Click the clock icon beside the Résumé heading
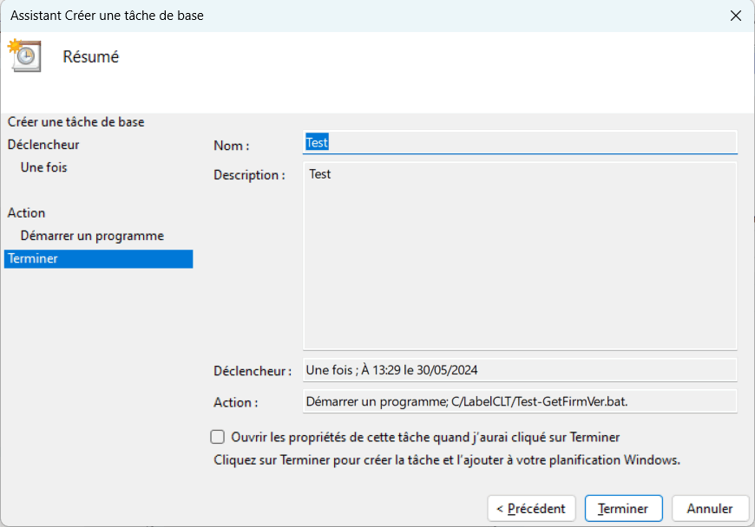Image resolution: width=755 pixels, height=527 pixels. click(x=24, y=55)
